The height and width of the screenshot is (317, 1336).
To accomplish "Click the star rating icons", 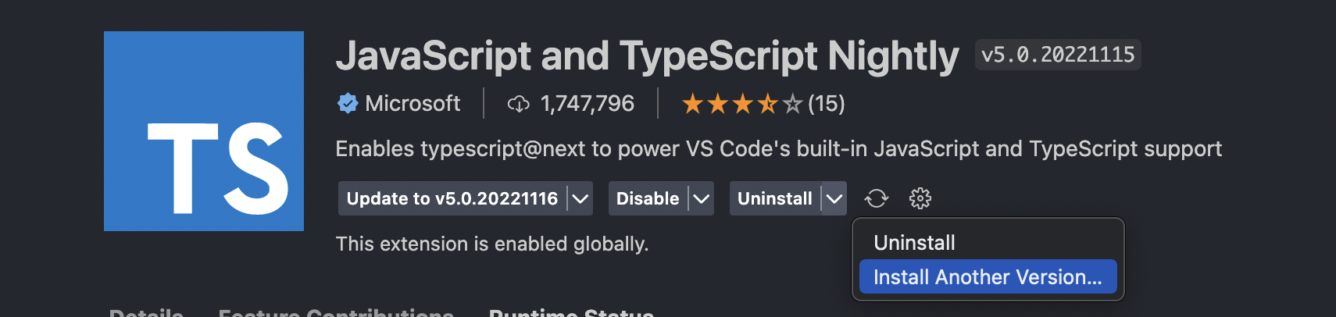I will [x=742, y=103].
